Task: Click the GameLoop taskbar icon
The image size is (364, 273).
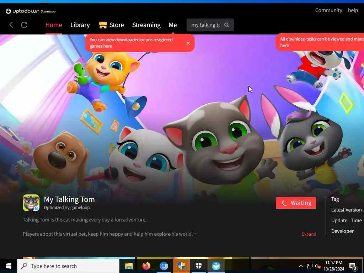Action: (216, 266)
